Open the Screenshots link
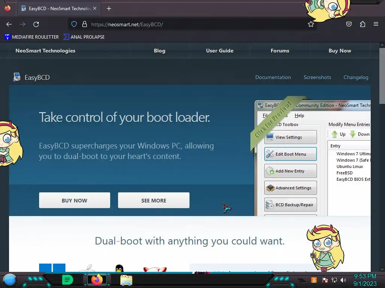Viewport: 385px width, 288px height. click(x=317, y=77)
